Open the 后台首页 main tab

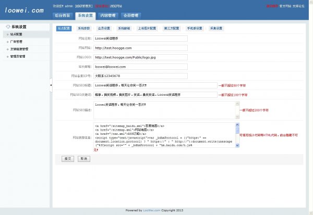pos(63,16)
